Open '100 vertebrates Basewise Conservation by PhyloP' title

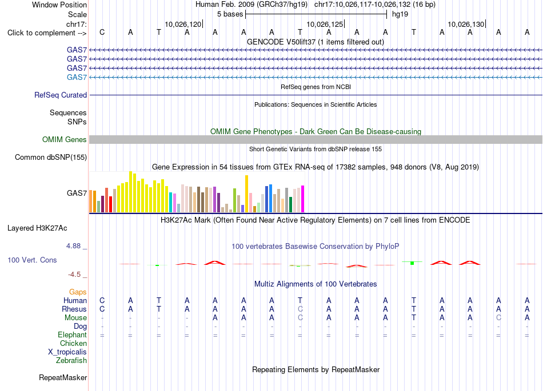click(316, 246)
